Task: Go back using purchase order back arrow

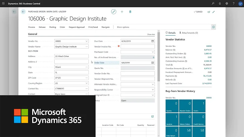Action: click(x=23, y=12)
